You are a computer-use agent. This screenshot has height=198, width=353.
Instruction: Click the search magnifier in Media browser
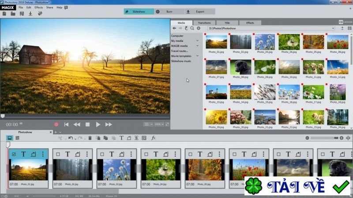pos(192,28)
